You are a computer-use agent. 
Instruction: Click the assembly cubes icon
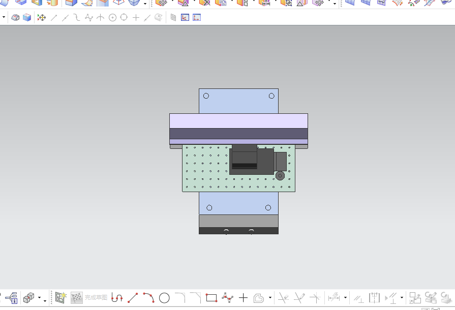coord(29,298)
